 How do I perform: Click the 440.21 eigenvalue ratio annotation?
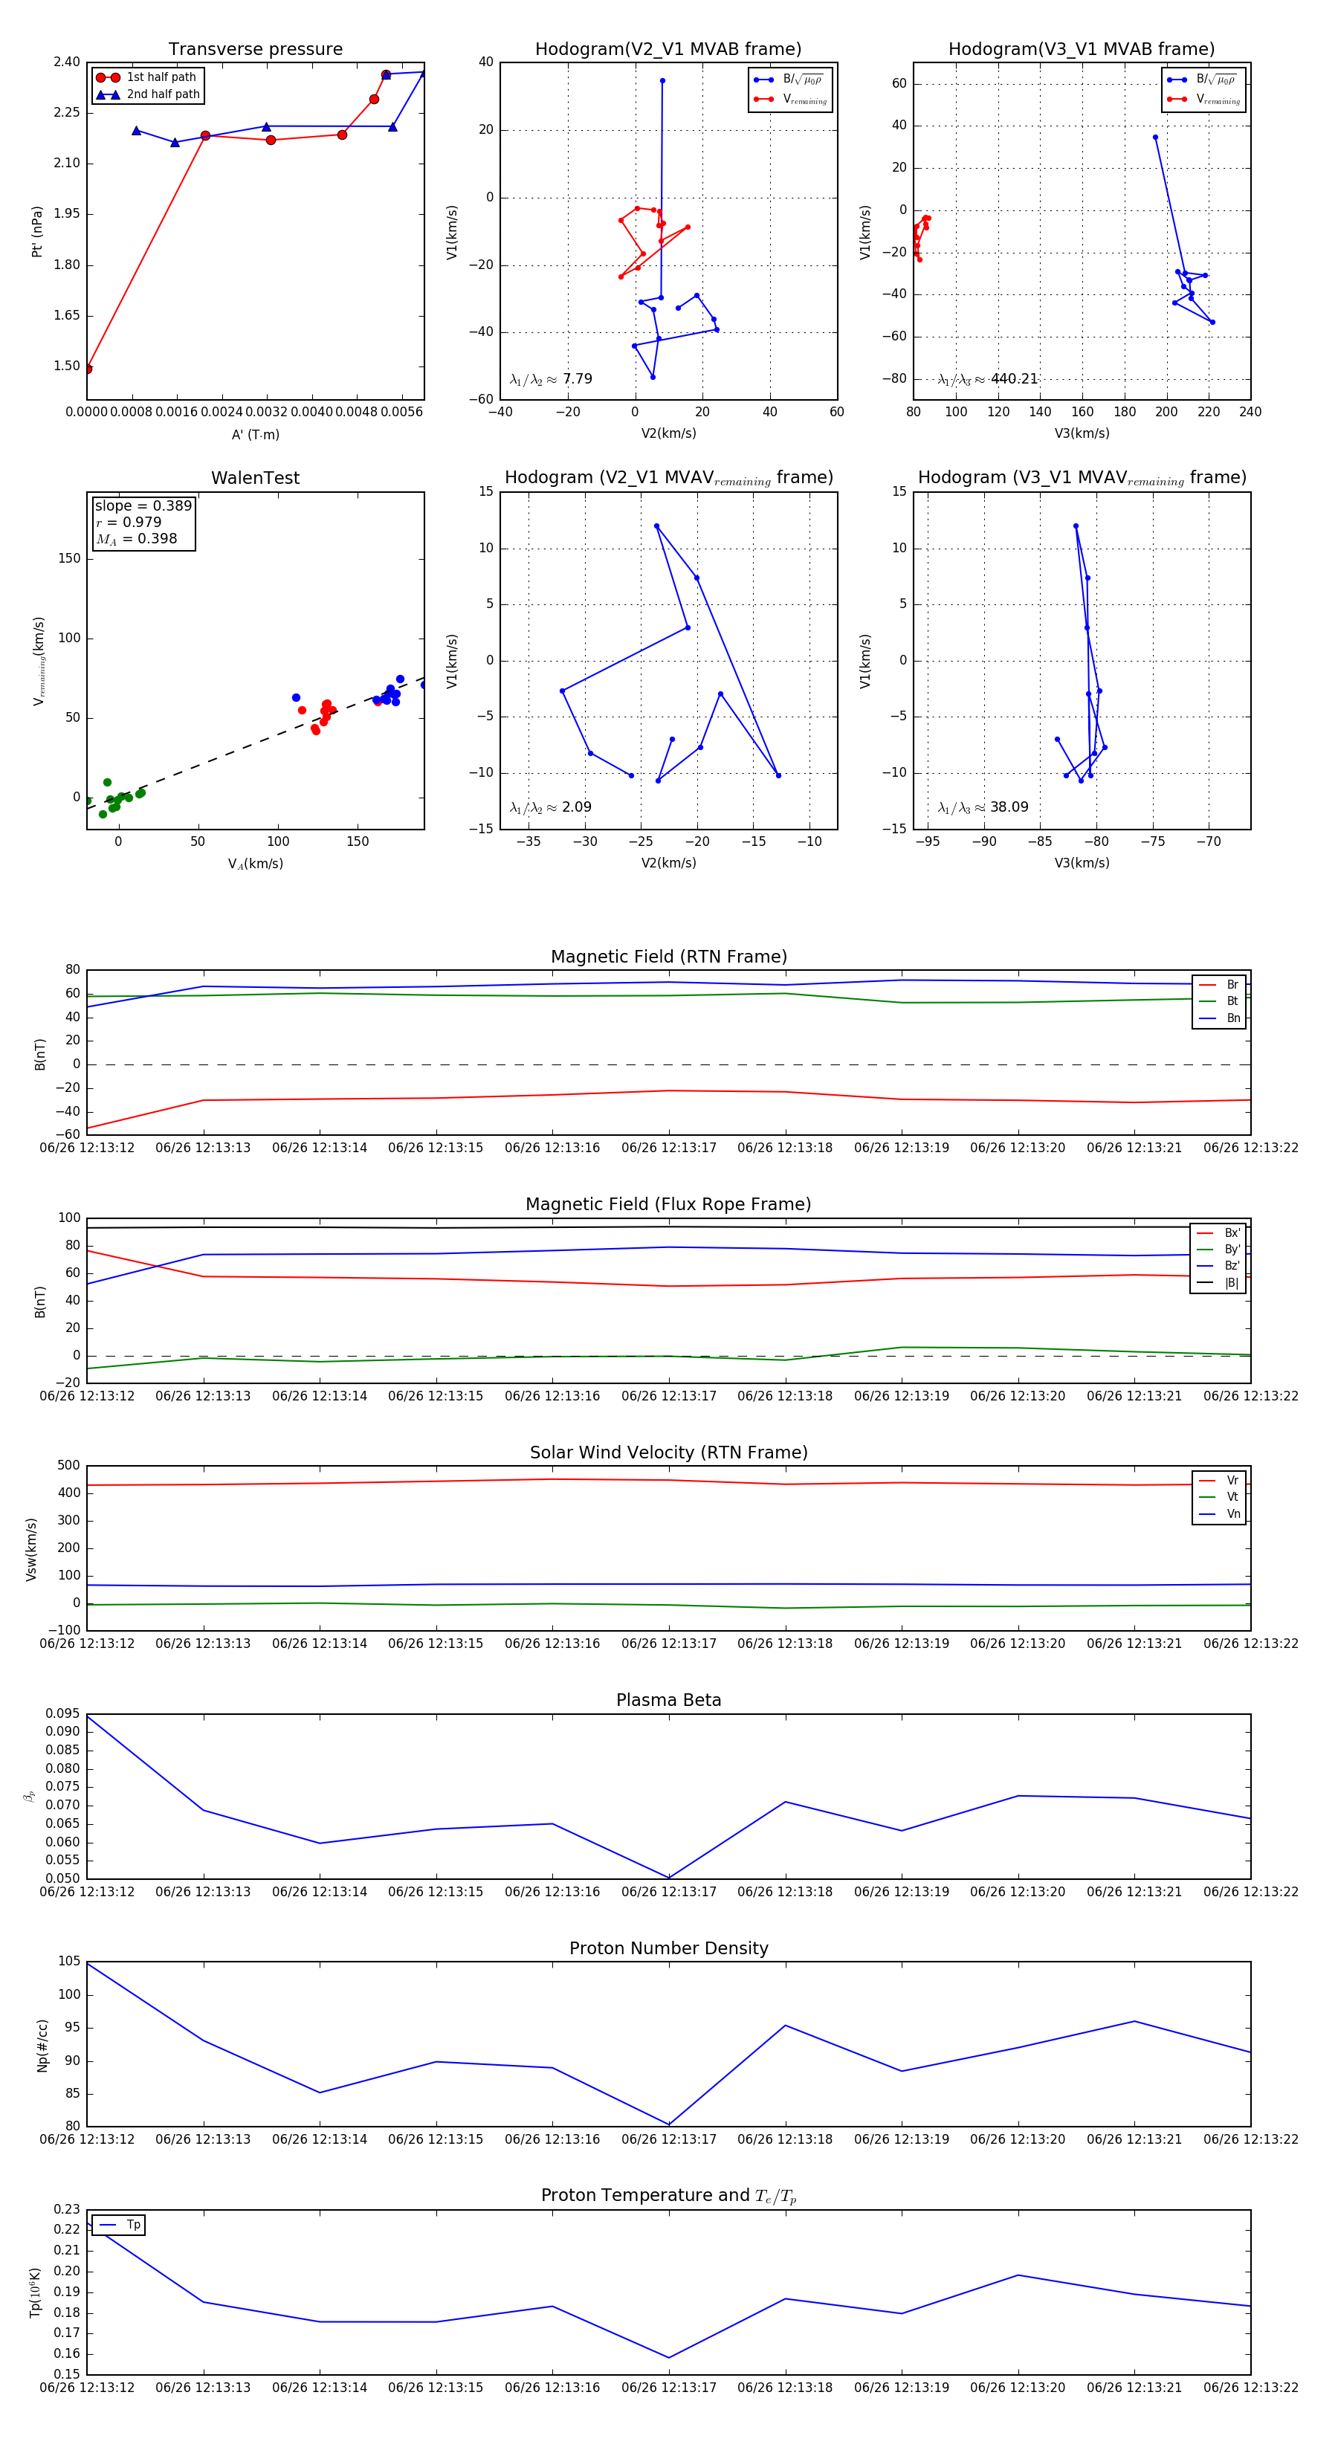pyautogui.click(x=988, y=379)
